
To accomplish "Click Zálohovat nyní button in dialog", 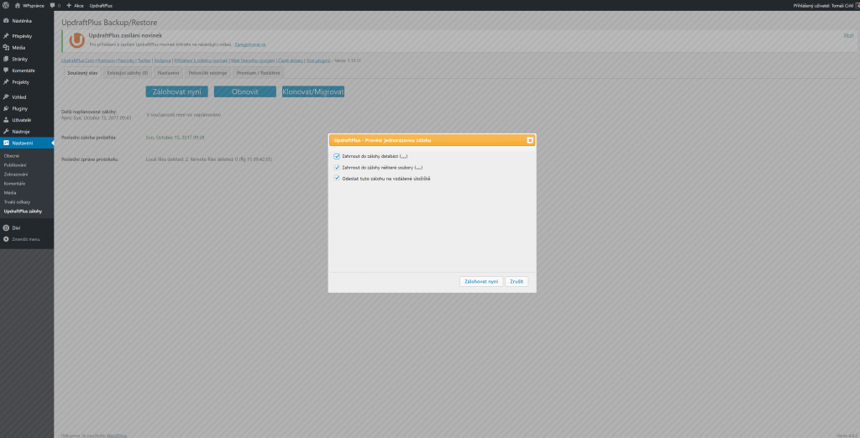I will pyautogui.click(x=481, y=281).
